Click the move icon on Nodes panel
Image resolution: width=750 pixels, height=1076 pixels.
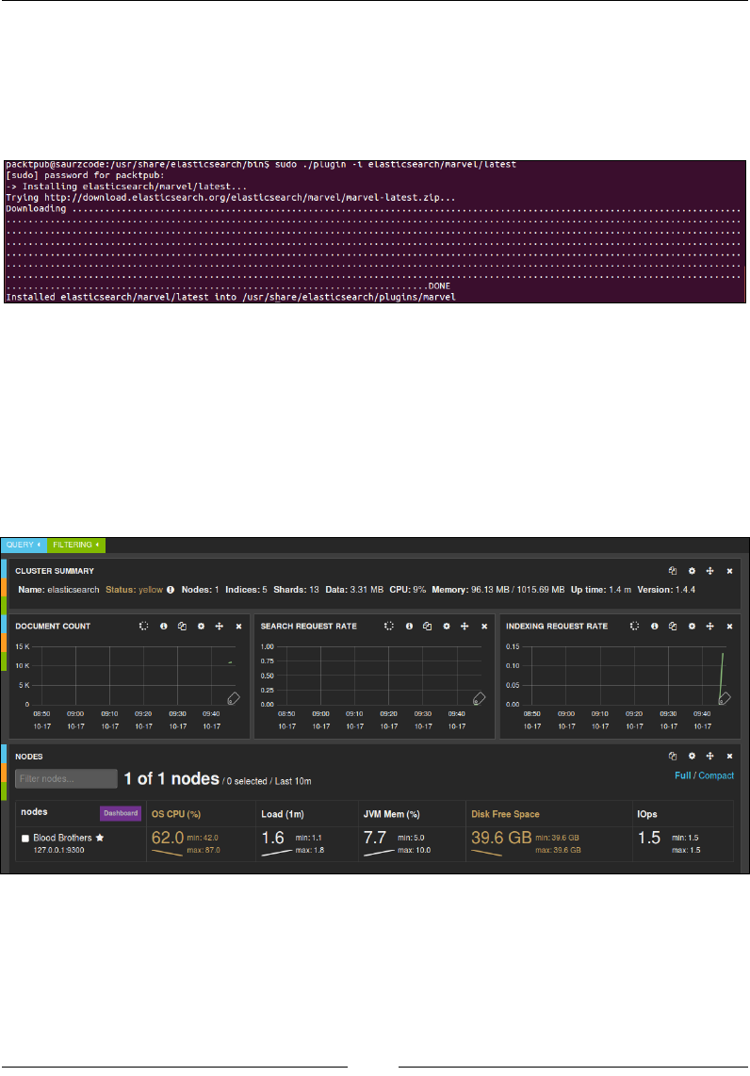point(710,757)
